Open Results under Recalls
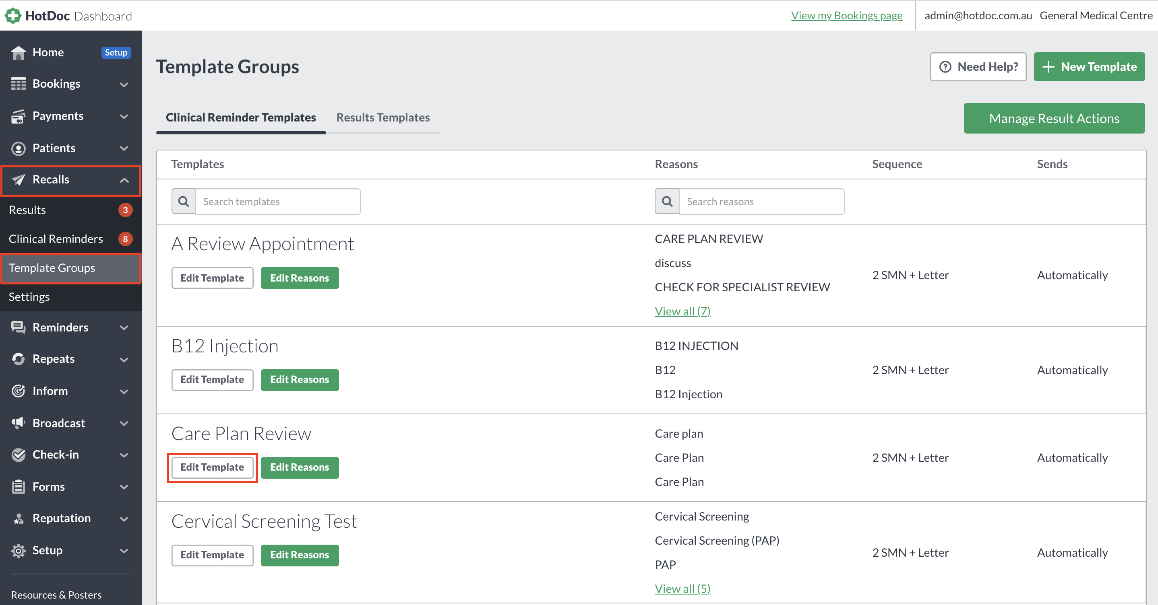This screenshot has height=605, width=1158. point(70,210)
